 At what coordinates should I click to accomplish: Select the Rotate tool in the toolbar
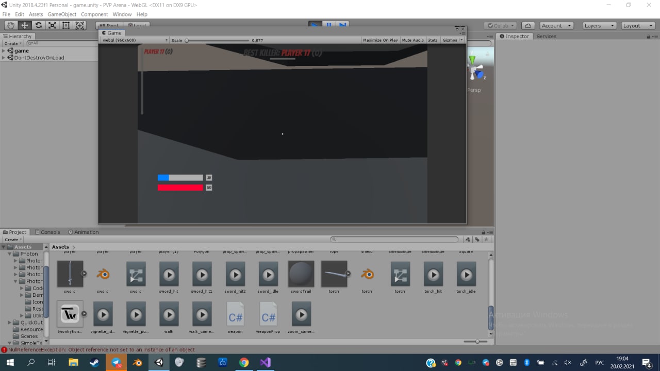tap(38, 25)
